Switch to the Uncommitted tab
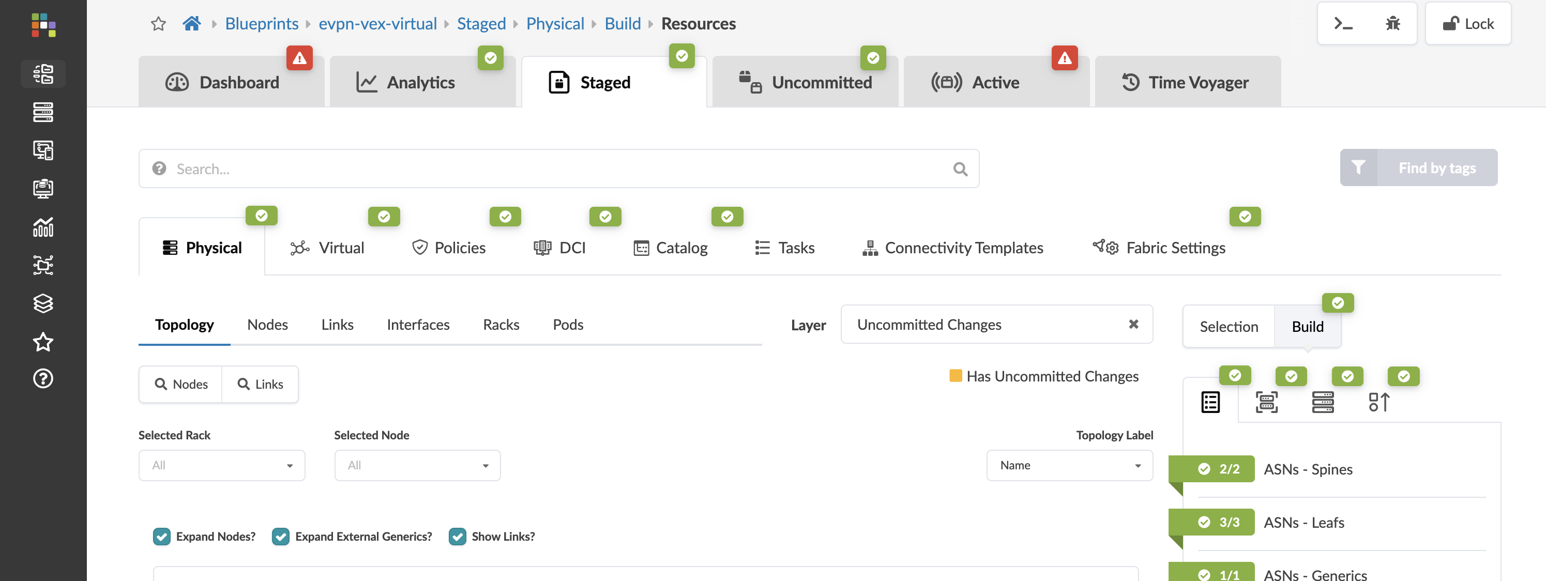Viewport: 1546px width, 581px height. [805, 82]
